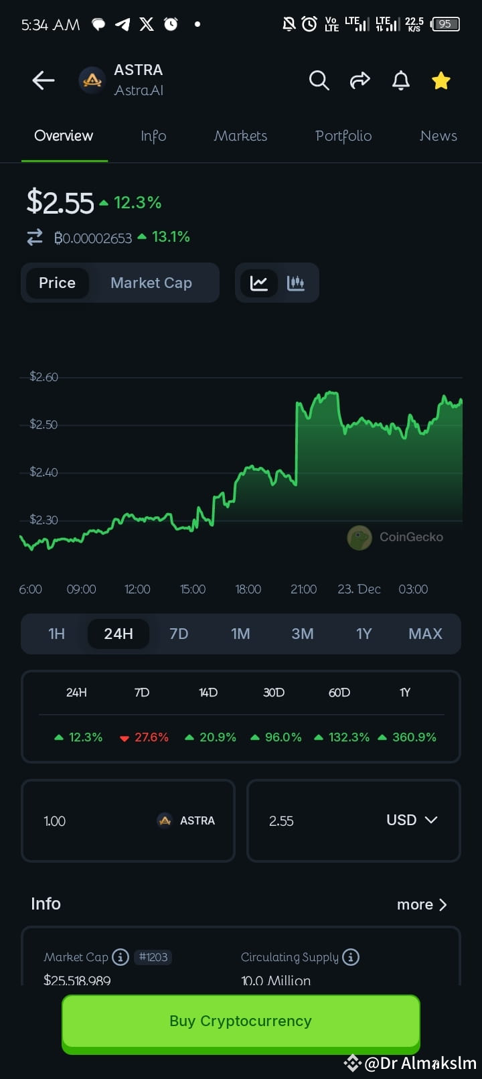Select the 7D chart range
482x1079 pixels.
pyautogui.click(x=179, y=634)
